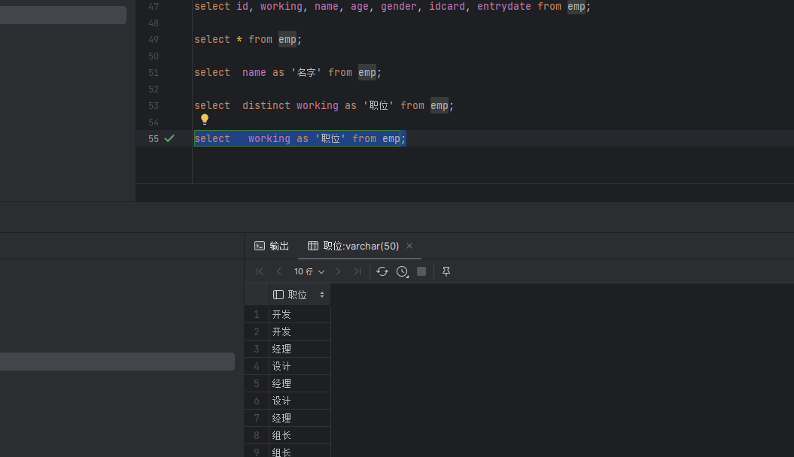Click row number 1 in results grid
Screen dimensions: 794x457
click(x=257, y=314)
